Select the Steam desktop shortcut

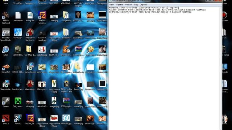click(6, 102)
